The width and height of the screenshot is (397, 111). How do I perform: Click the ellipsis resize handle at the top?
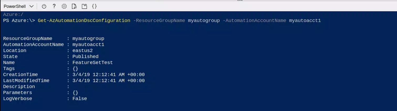(240, 1)
